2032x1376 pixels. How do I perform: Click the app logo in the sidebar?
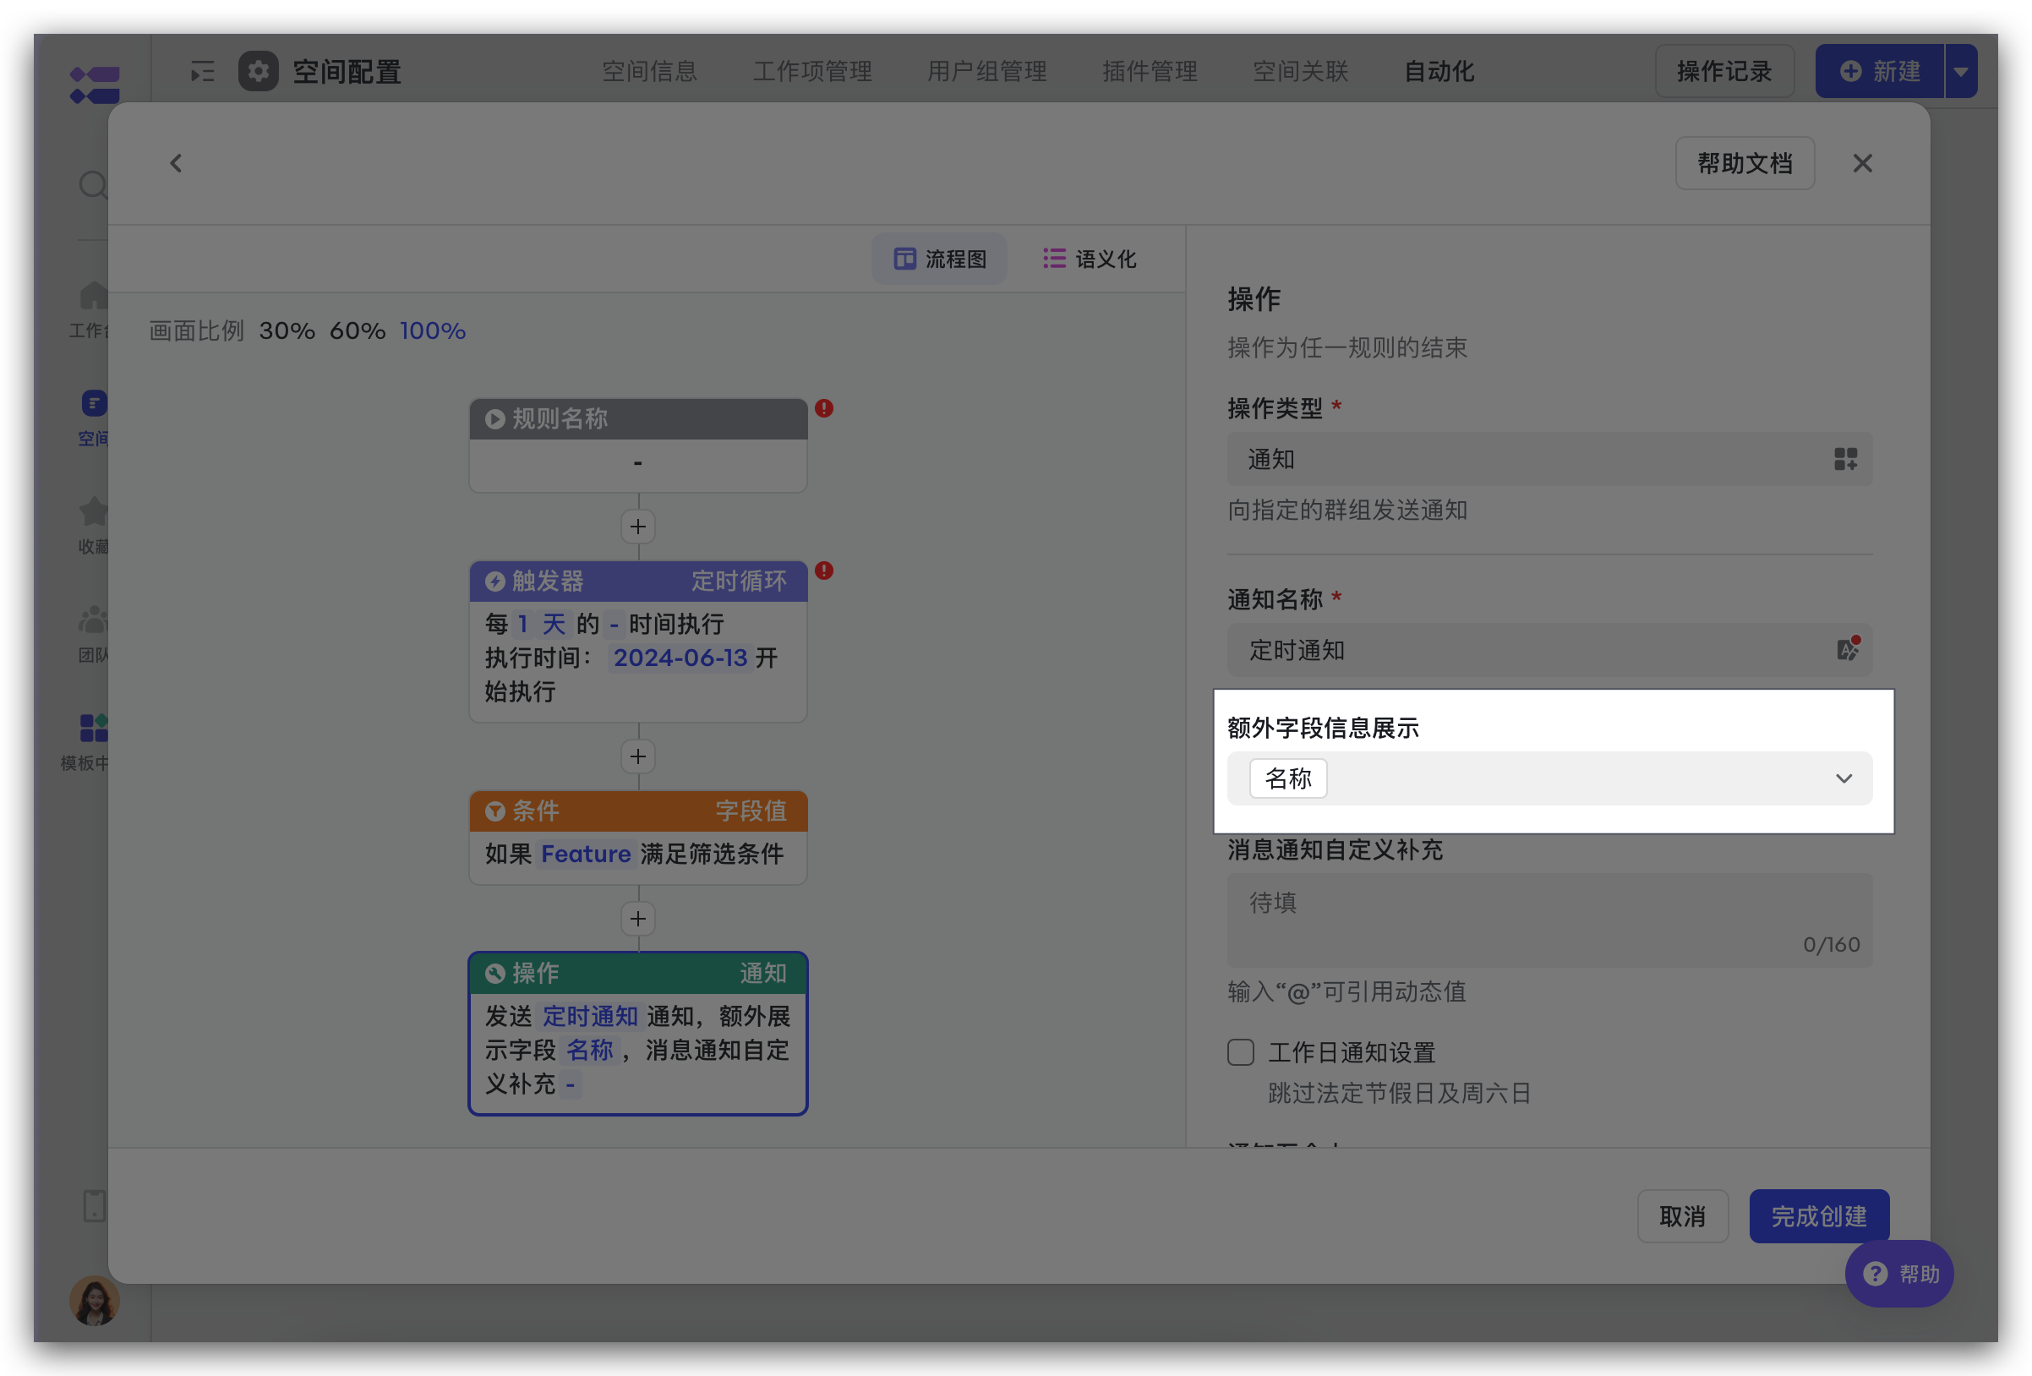tap(95, 84)
